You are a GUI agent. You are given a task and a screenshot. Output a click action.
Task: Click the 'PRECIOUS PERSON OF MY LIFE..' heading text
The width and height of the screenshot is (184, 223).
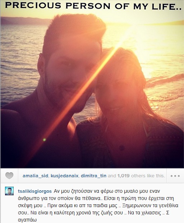(93, 6)
